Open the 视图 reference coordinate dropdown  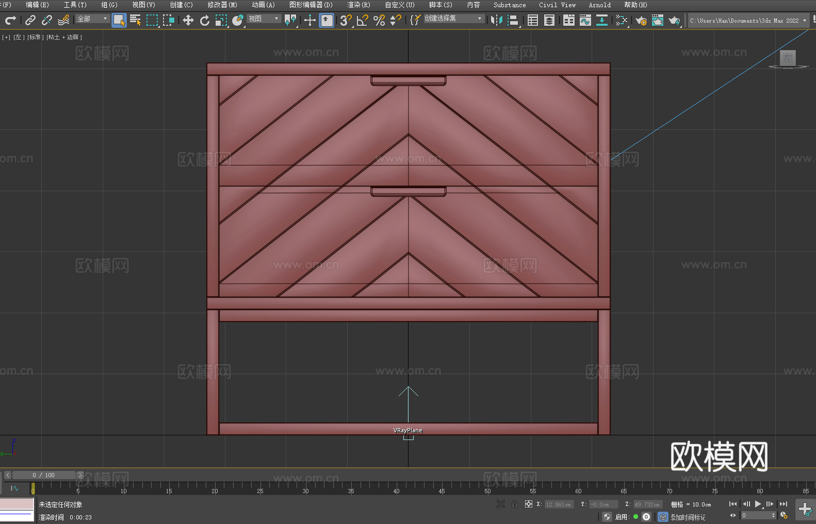(264, 19)
